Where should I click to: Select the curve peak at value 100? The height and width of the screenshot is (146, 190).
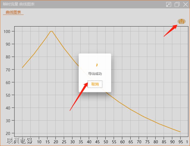point(51,31)
